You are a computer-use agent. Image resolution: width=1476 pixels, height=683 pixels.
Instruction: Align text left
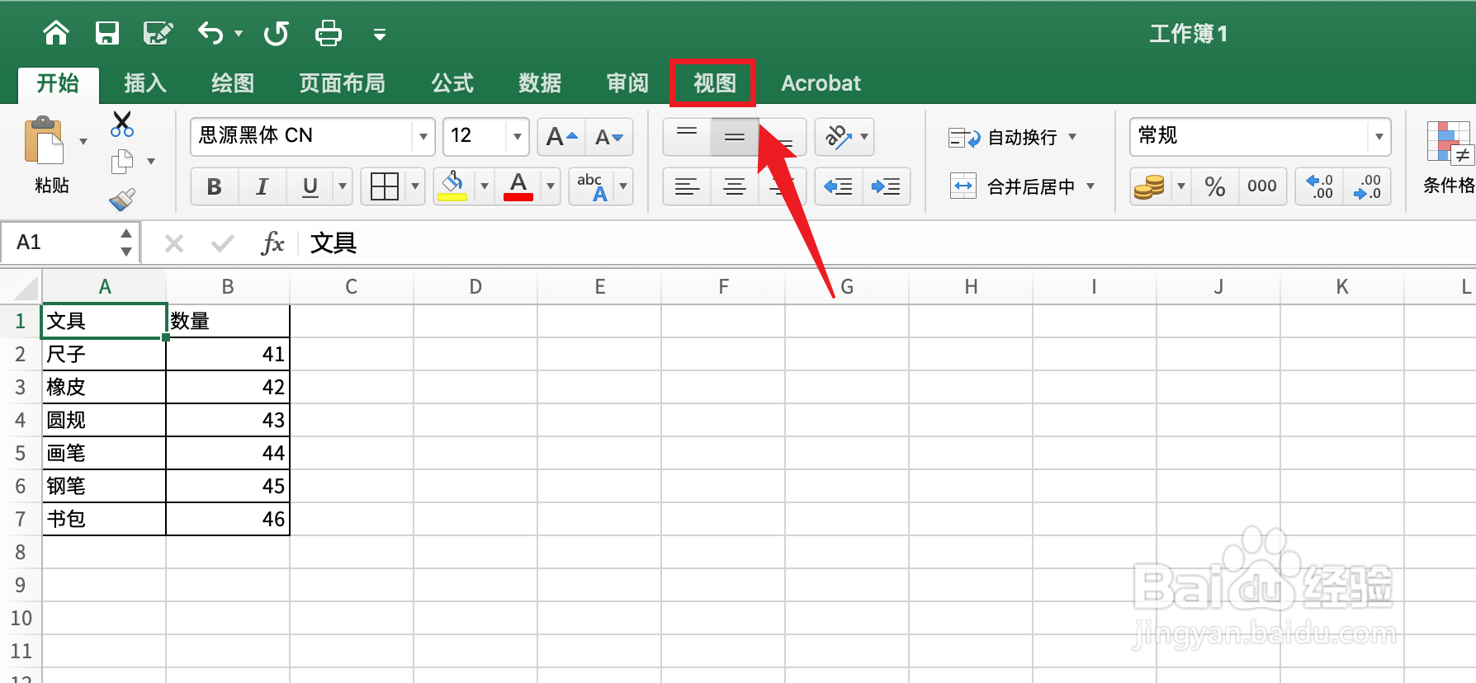pyautogui.click(x=687, y=186)
